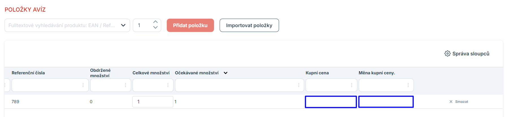Open filter menu dots in Kupní cena filter
Image resolution: width=508 pixels, height=117 pixels.
coord(351,85)
